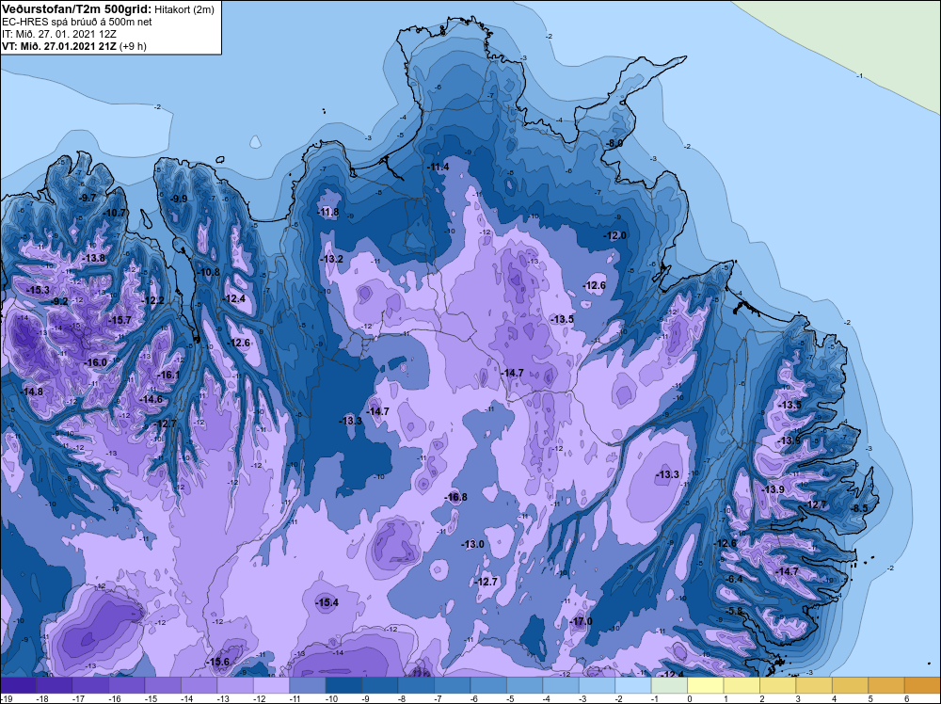941x704 pixels.
Task: Click the -9.7 temperature label
Action: tap(88, 198)
